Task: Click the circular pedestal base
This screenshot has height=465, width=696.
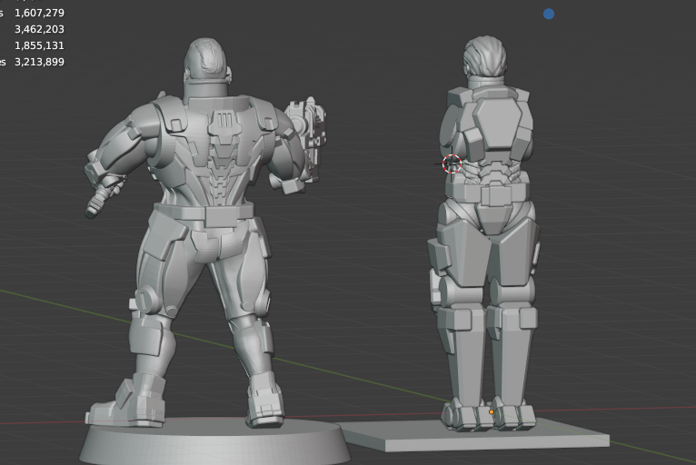Action: pyautogui.click(x=214, y=441)
